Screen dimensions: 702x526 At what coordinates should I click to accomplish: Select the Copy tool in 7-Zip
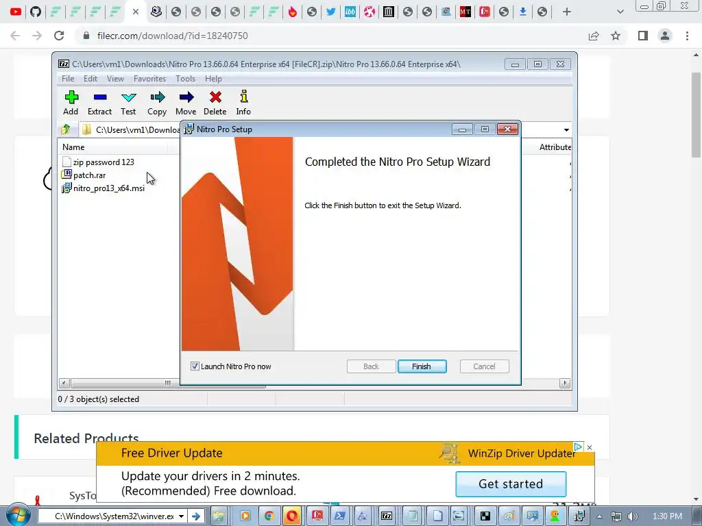coord(157,103)
